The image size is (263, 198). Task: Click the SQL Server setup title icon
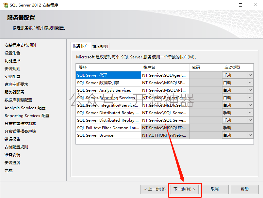coord(6,5)
